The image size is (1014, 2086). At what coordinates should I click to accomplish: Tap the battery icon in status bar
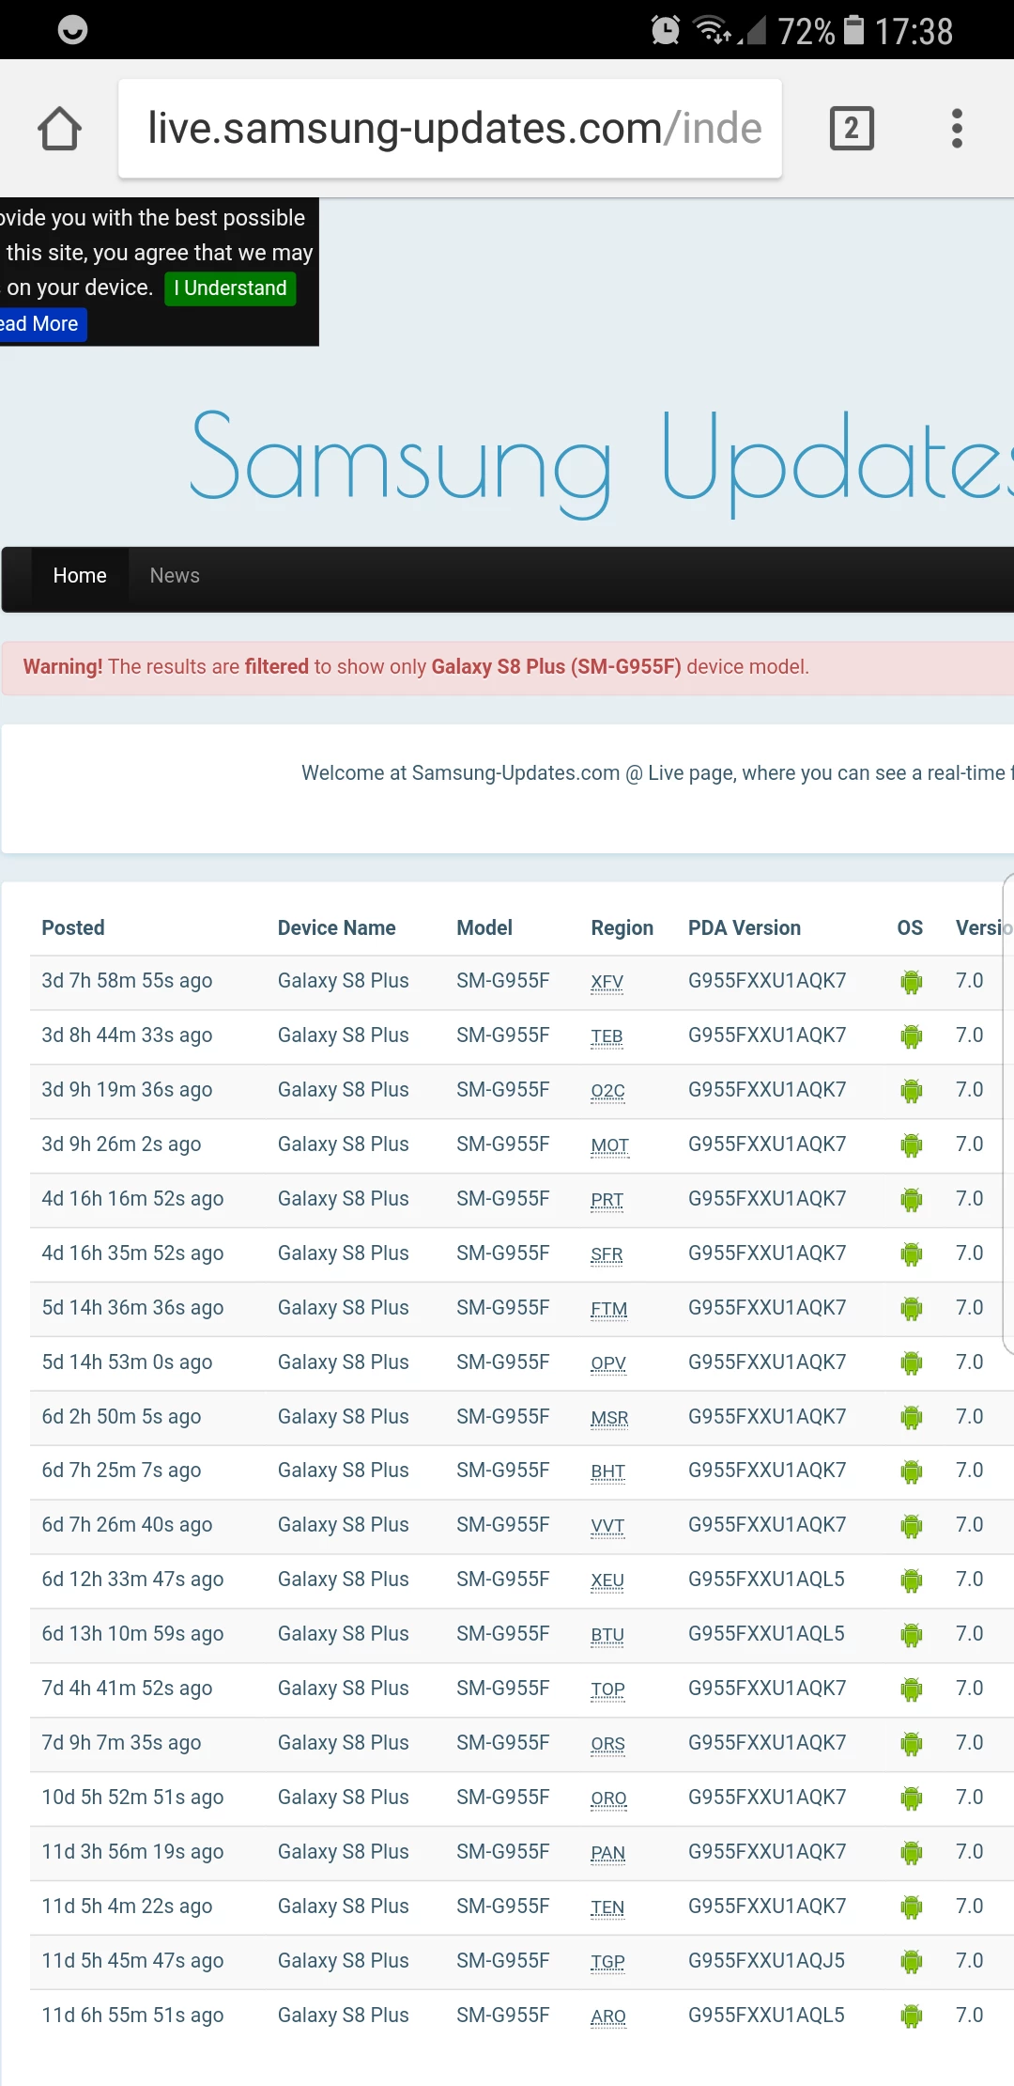click(853, 30)
